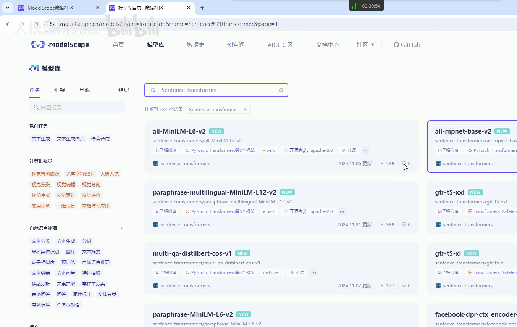Click into the Sentence Transformer search field
Screen dimensions: 517x327
click(216, 90)
